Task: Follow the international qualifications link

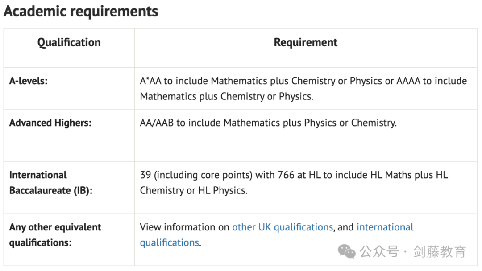Action: pos(385,227)
